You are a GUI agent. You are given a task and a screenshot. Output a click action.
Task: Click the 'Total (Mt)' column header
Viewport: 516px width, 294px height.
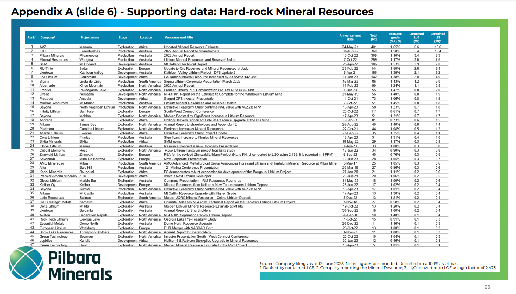point(374,37)
